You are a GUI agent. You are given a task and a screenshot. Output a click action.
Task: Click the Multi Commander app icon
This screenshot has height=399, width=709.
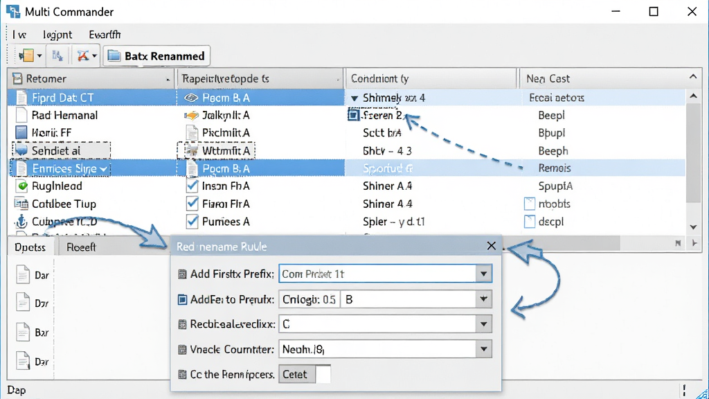(x=13, y=11)
